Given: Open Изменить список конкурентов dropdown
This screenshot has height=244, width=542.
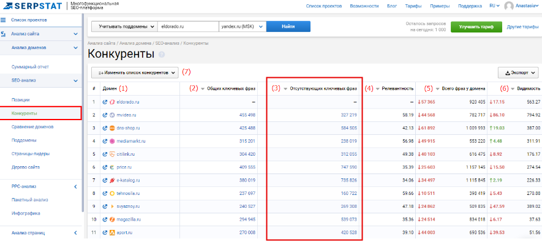Looking at the screenshot, I should click(x=135, y=73).
